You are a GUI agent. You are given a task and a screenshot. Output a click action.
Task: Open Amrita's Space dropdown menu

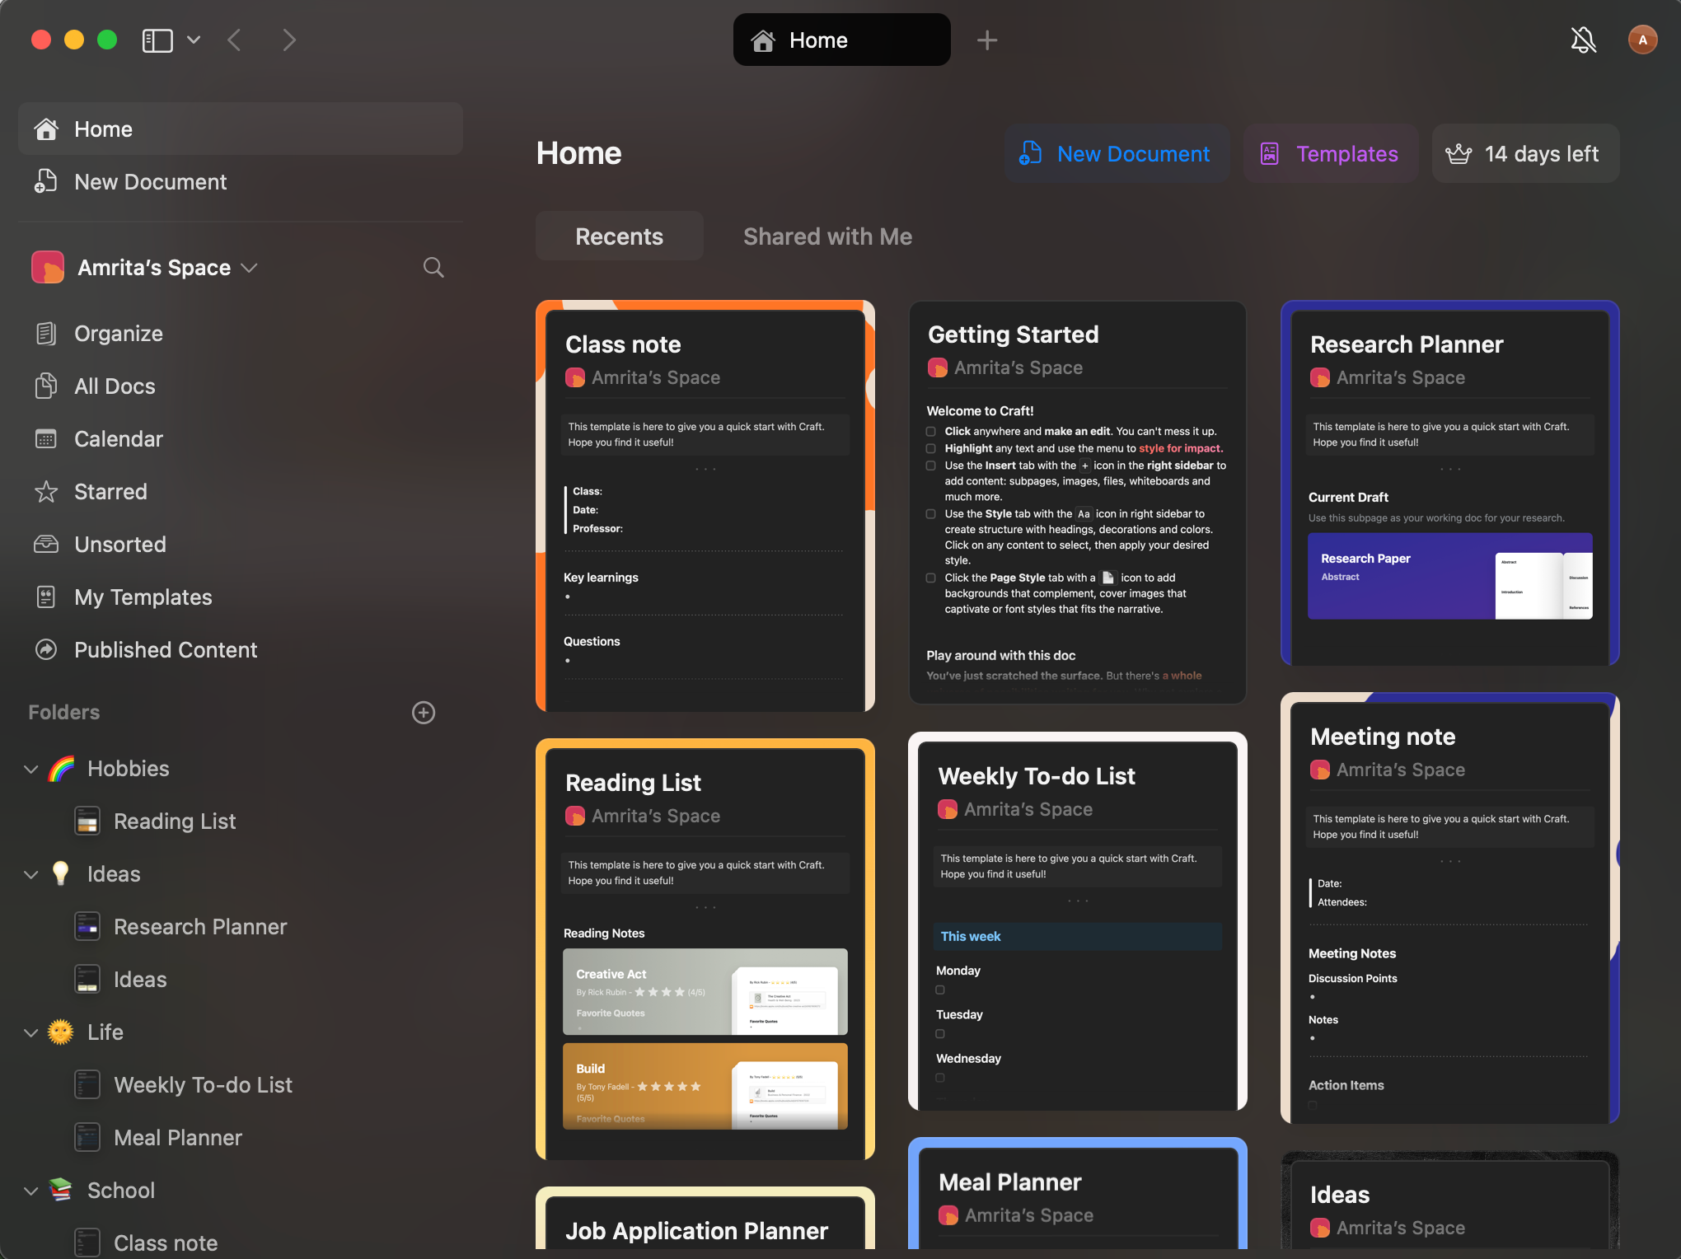click(250, 267)
